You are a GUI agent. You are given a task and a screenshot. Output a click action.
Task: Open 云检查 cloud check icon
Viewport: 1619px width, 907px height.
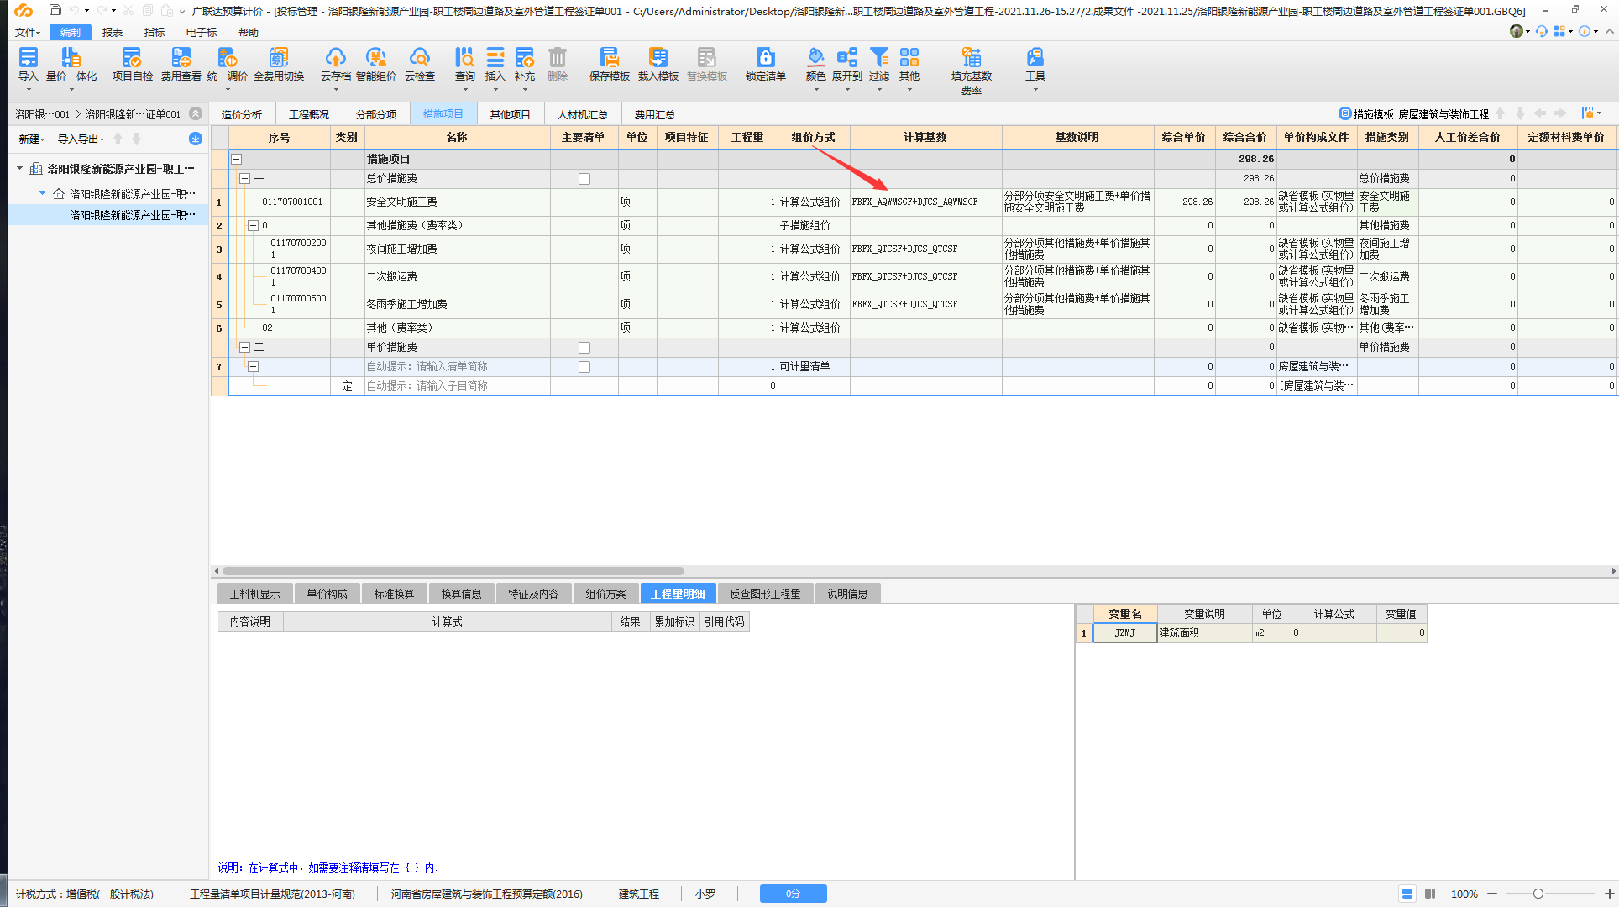coord(419,65)
